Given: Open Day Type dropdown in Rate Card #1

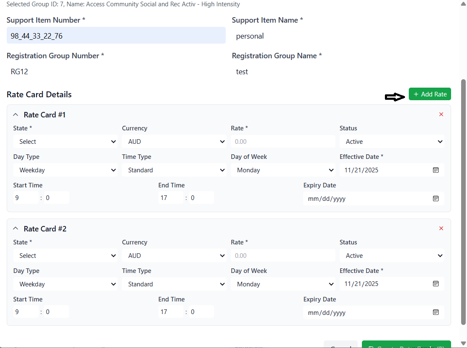Looking at the screenshot, I should pyautogui.click(x=65, y=170).
